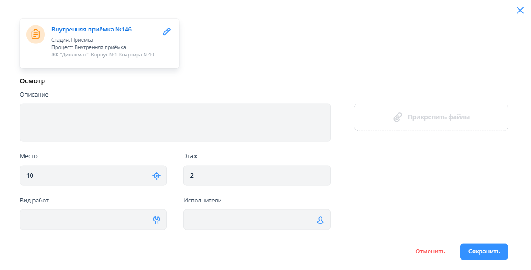
Task: Open the Внутренняя приёмка №146 link
Action: coord(91,30)
